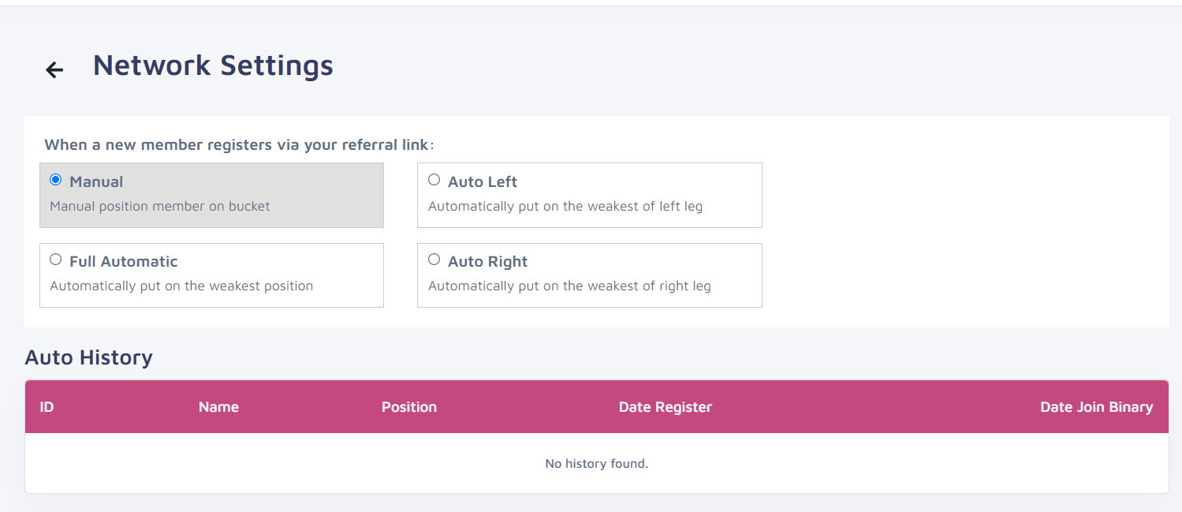Click the Date Register column header
The width and height of the screenshot is (1182, 512).
click(666, 407)
